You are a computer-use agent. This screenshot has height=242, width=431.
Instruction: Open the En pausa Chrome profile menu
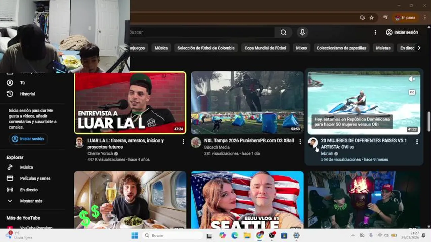pos(405,18)
